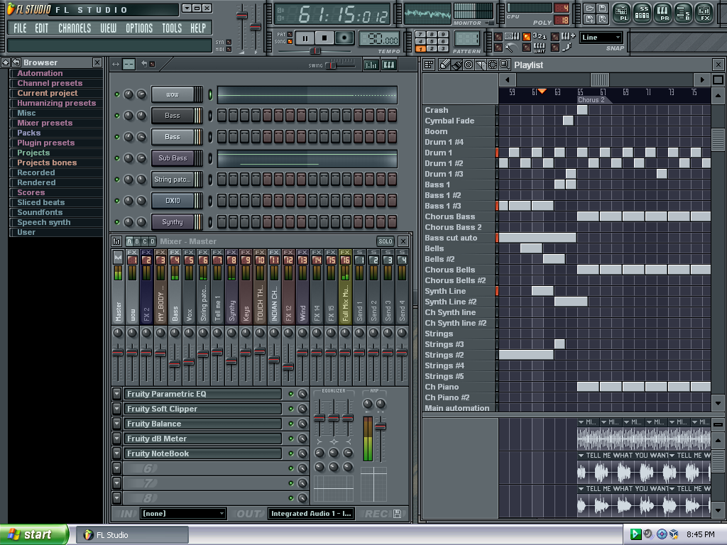Open the VIEW menu
The width and height of the screenshot is (727, 545).
click(109, 28)
